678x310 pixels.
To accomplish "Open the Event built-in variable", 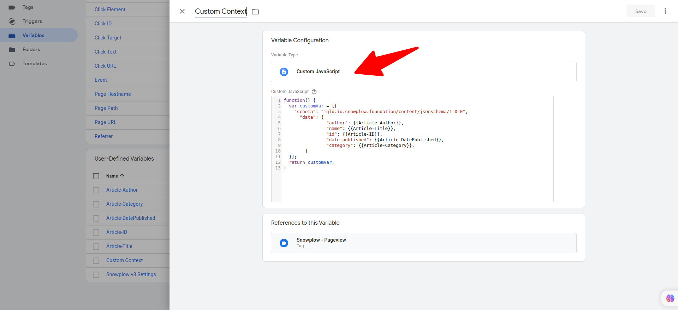I will [x=101, y=80].
